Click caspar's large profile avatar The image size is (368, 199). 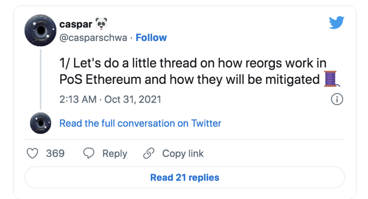(x=41, y=30)
